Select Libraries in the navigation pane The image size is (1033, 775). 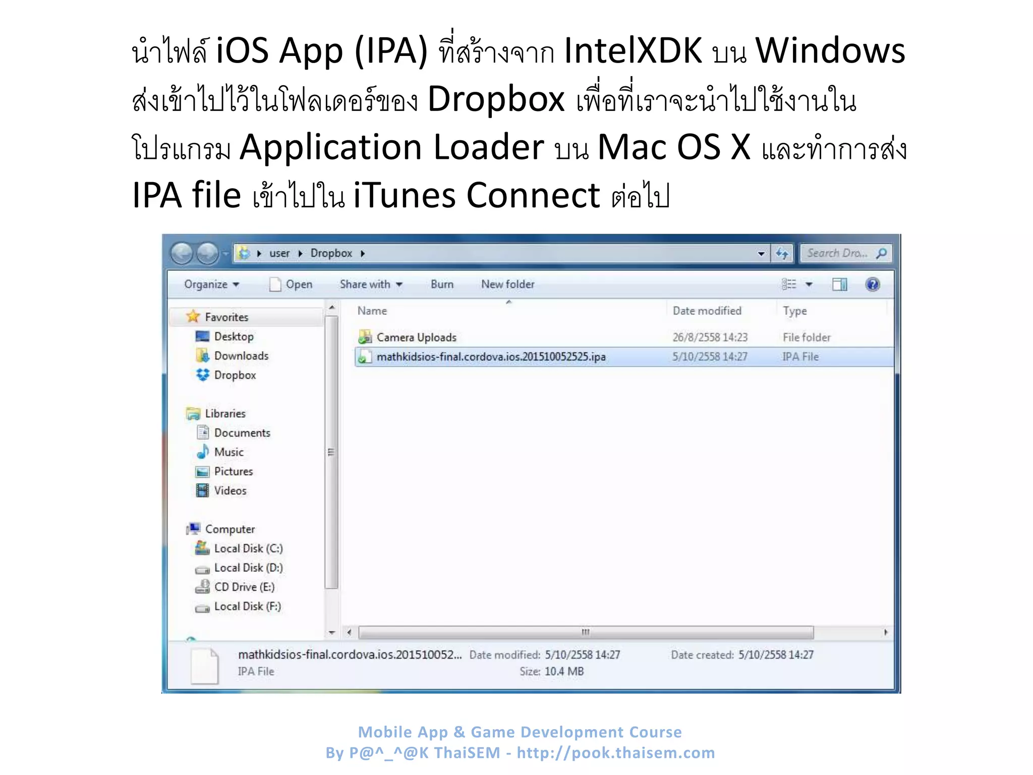[x=225, y=414]
